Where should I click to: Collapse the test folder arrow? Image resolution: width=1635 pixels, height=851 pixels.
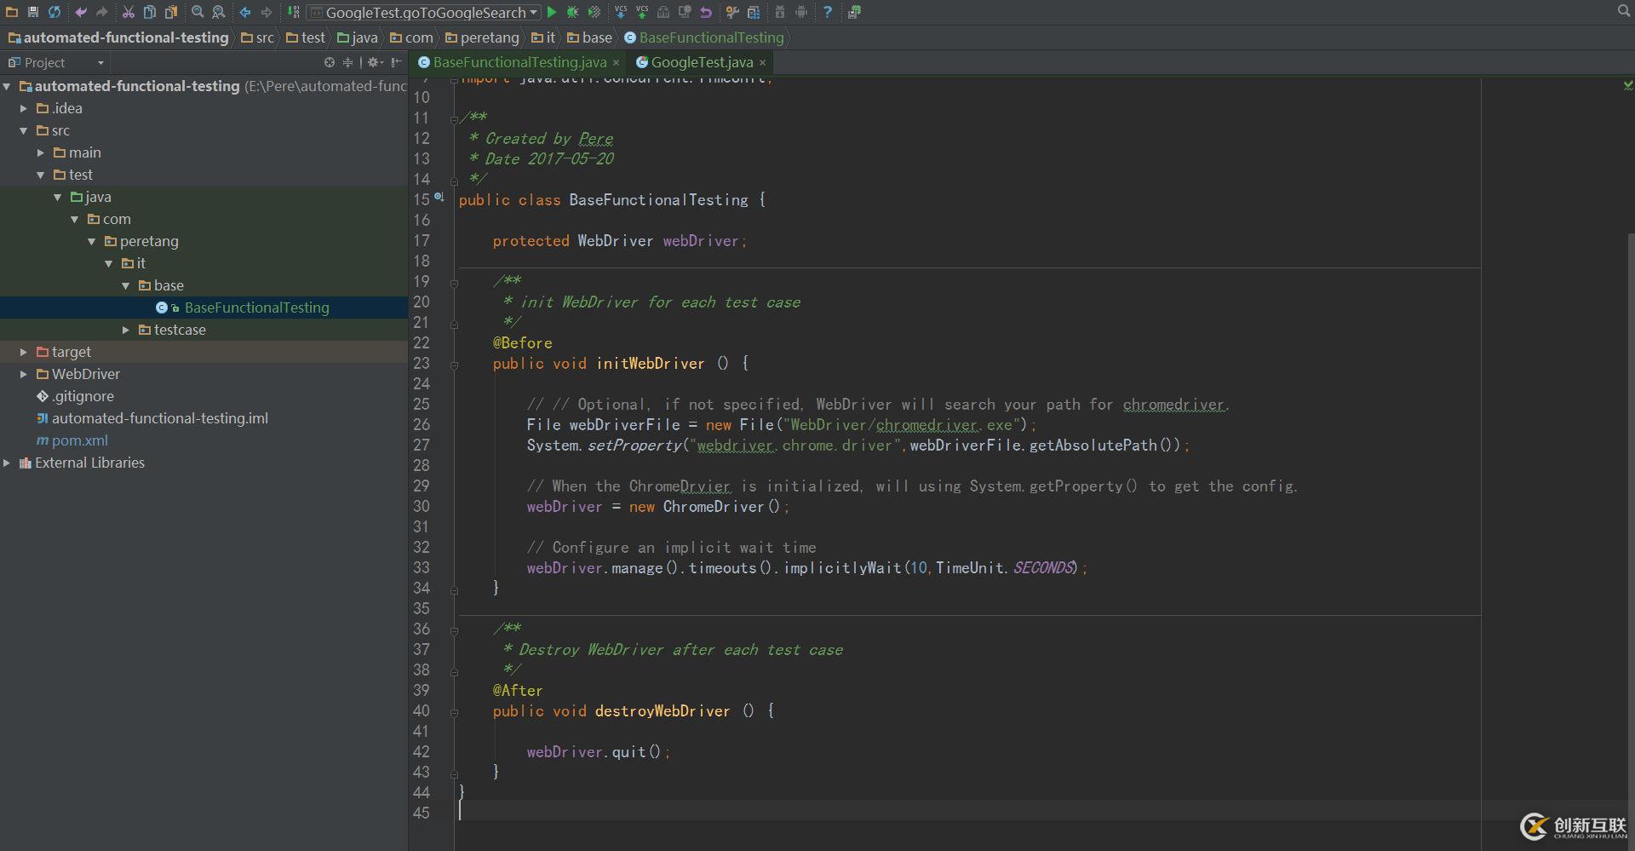click(x=41, y=175)
